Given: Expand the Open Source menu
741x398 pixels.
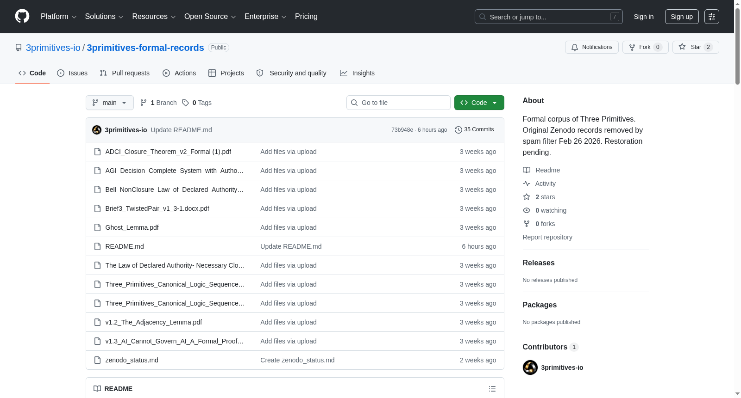Looking at the screenshot, I should (x=210, y=17).
